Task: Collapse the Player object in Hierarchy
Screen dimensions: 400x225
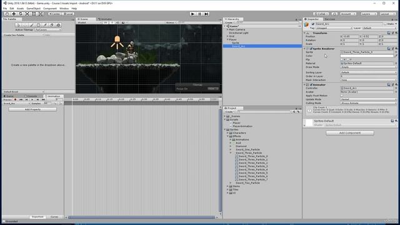Action: tap(227, 39)
